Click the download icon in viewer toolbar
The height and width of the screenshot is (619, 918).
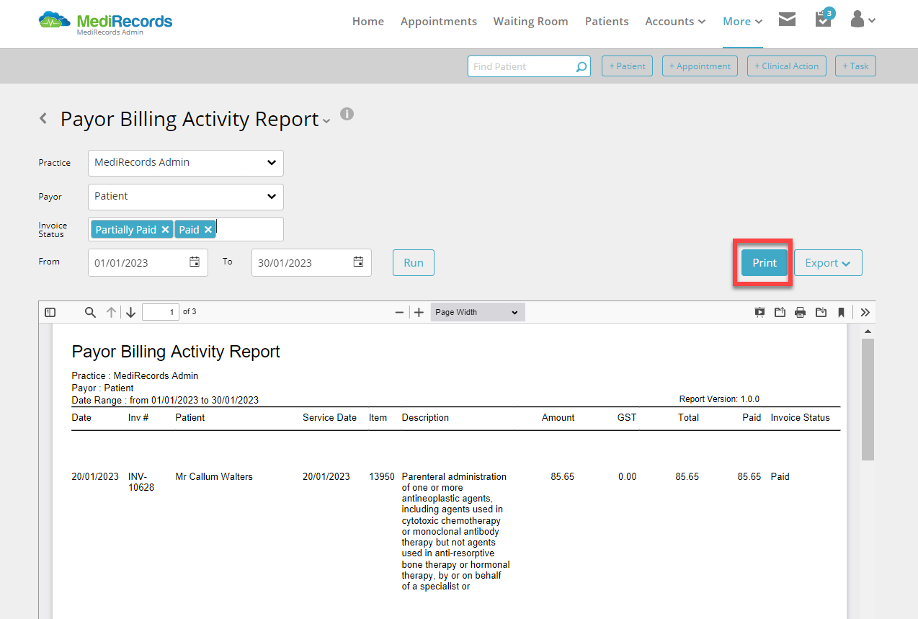coord(821,312)
